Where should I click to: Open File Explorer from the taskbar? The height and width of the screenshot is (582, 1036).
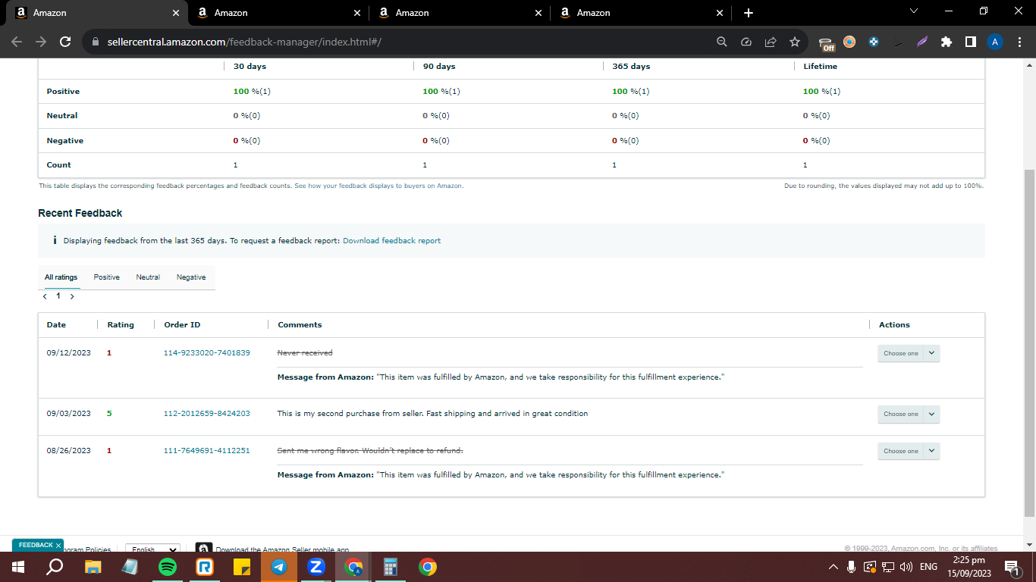(x=93, y=567)
